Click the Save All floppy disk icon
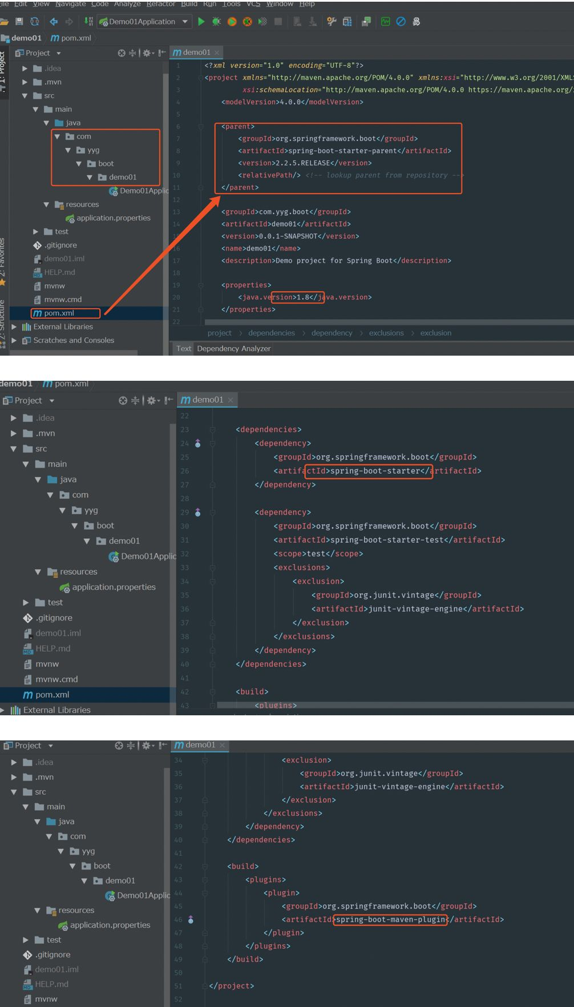This screenshot has width=574, height=1007. pos(19,22)
